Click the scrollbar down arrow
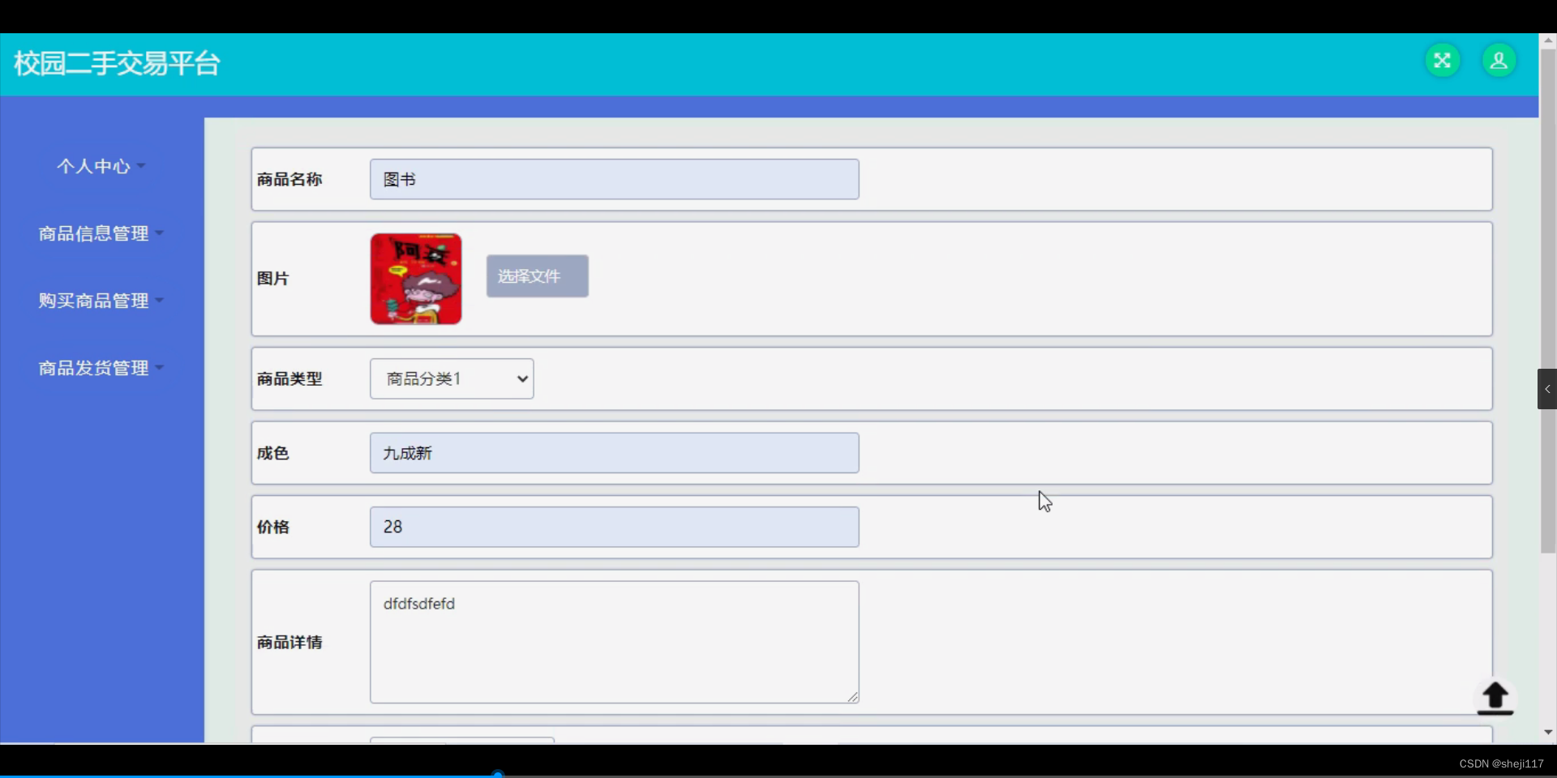The width and height of the screenshot is (1557, 778). click(x=1548, y=733)
